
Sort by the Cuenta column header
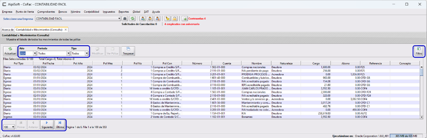227,63
